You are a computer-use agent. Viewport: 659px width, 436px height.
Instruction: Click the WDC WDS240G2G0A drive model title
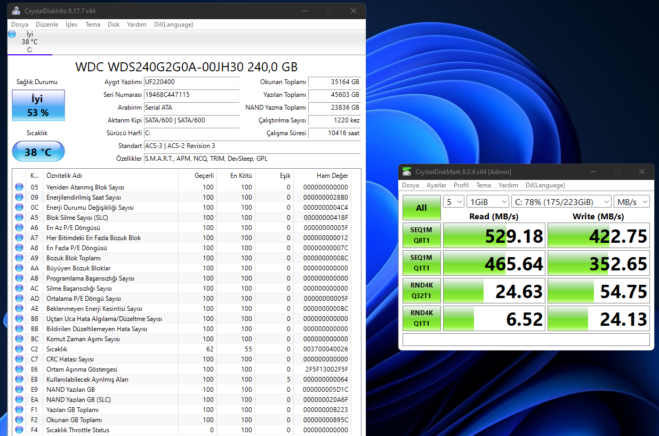pos(187,67)
